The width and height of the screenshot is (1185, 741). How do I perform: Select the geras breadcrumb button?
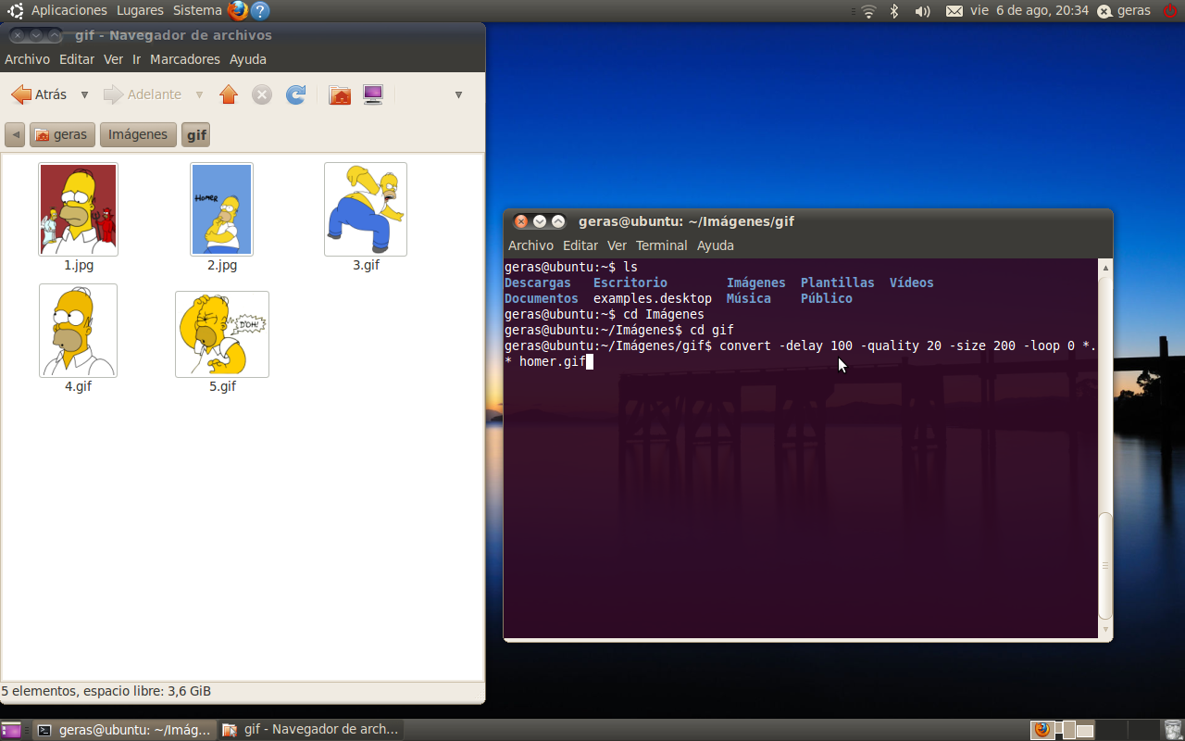coord(61,134)
